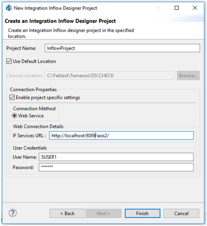Toggle Enable project specific settings

[12, 98]
